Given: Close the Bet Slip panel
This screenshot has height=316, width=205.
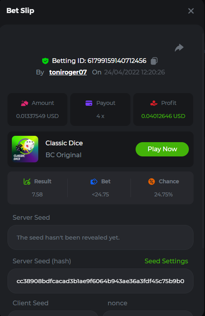Looking at the screenshot, I should [x=191, y=11].
